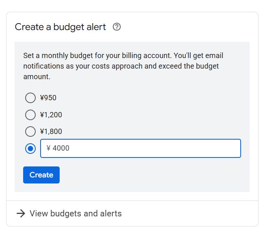This screenshot has width=263, height=233.
Task: Focus the custom budget amount field
Action: (140, 149)
